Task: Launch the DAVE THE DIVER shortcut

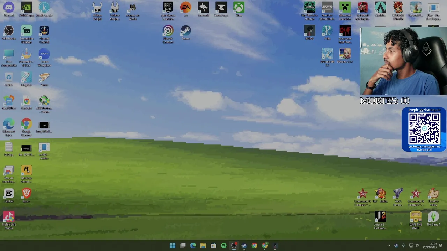Action: [x=416, y=220]
